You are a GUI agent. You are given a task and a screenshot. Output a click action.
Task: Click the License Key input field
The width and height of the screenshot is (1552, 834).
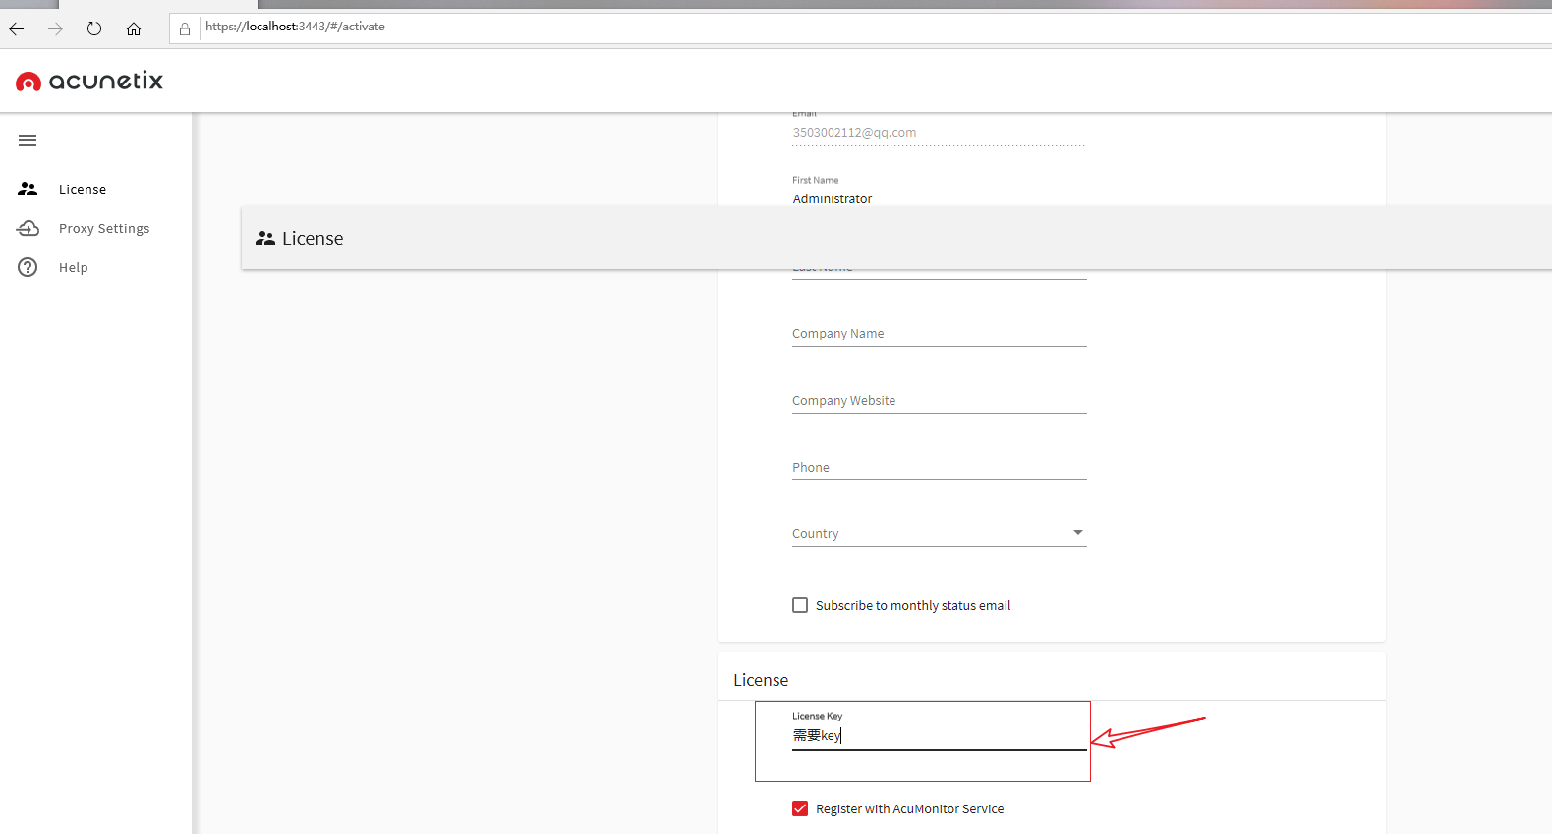tap(939, 736)
